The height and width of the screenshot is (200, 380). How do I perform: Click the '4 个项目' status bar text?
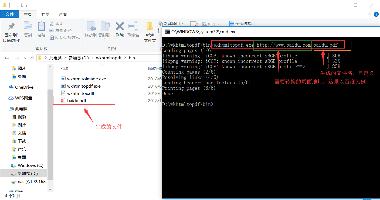pos(13,196)
